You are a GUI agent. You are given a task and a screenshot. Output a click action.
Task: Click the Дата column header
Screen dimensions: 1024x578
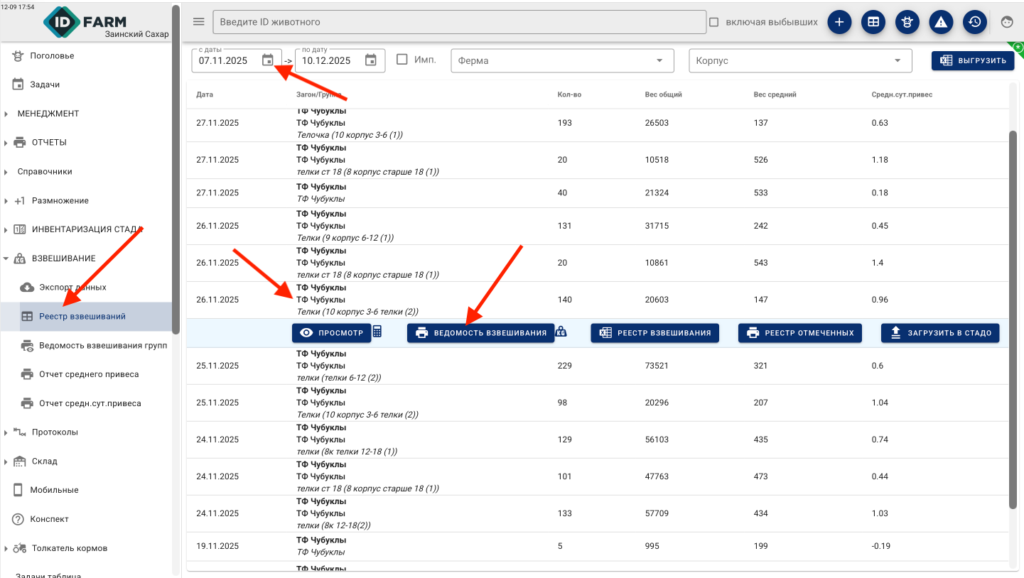[205, 94]
